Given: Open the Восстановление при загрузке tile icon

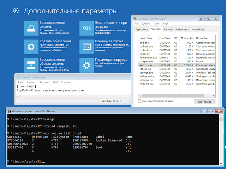Looking at the screenshot, I should pyautogui.click(x=87, y=28).
